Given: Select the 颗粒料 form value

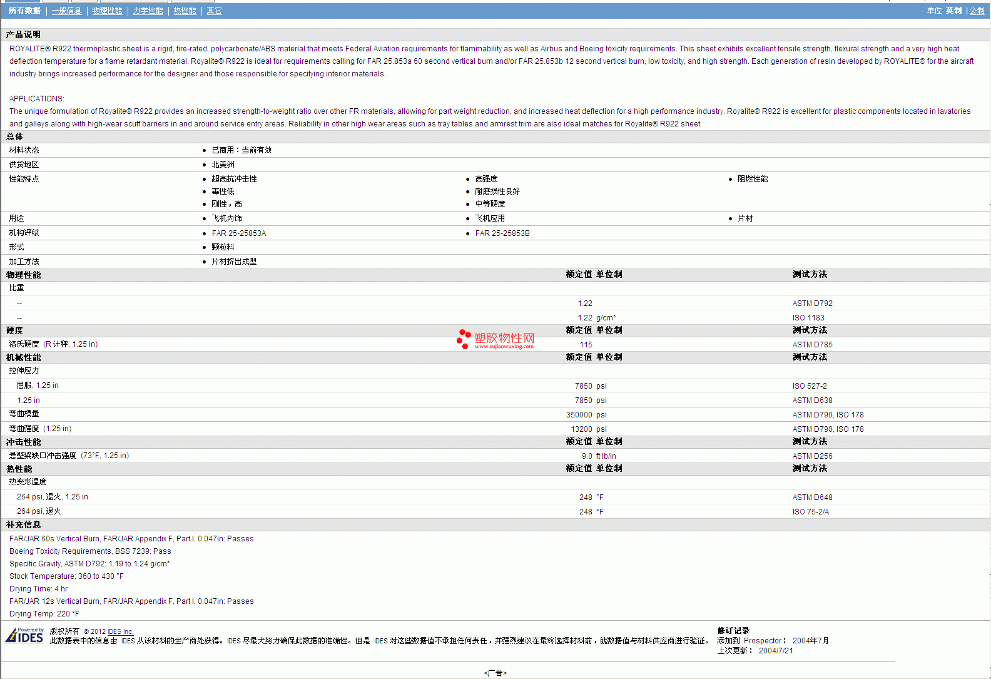Looking at the screenshot, I should 223,247.
